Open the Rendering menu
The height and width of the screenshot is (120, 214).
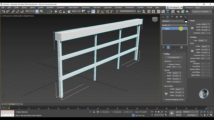pos(86,7)
